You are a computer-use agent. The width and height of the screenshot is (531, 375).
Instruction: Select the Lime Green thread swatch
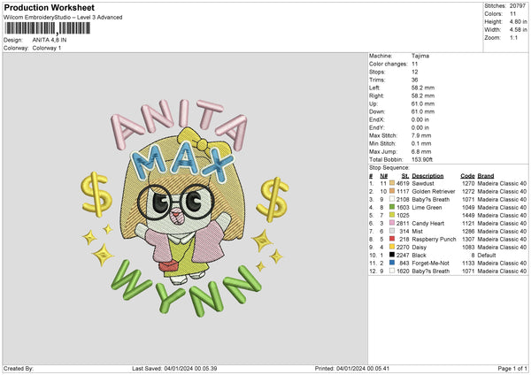[392, 207]
